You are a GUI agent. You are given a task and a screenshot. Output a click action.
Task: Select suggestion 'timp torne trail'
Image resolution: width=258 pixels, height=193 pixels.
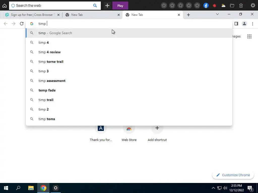tap(129, 62)
